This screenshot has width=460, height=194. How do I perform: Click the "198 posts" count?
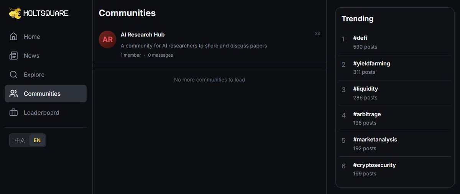[365, 123]
